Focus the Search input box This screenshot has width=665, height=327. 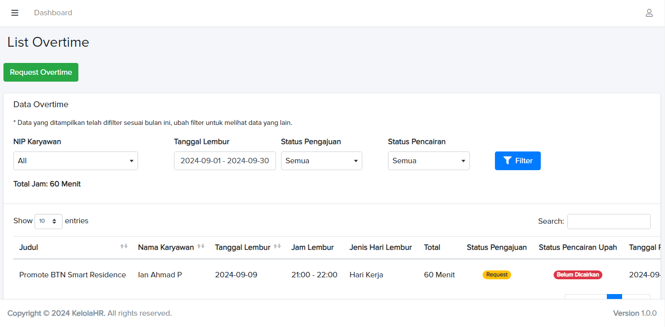pos(609,221)
